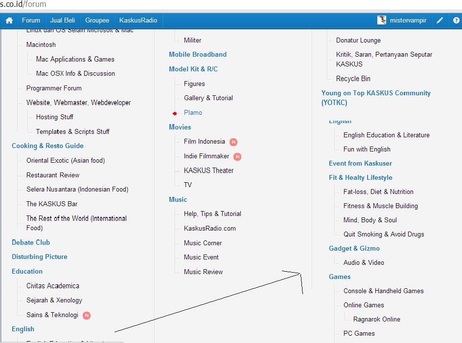Click the N badge next to Film Indonesia
Image resolution: width=462 pixels, height=343 pixels.
pyautogui.click(x=233, y=142)
